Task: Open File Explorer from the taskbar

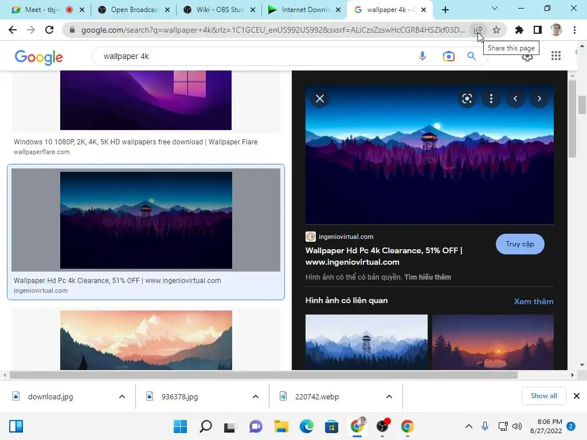Action: click(281, 426)
